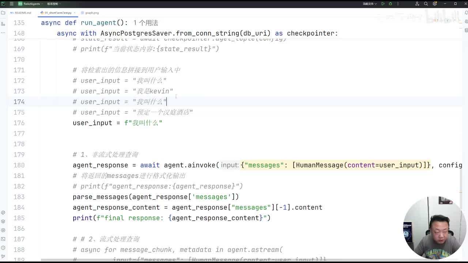The height and width of the screenshot is (263, 468).
Task: Open the Terminal tool window
Action: click(3, 239)
